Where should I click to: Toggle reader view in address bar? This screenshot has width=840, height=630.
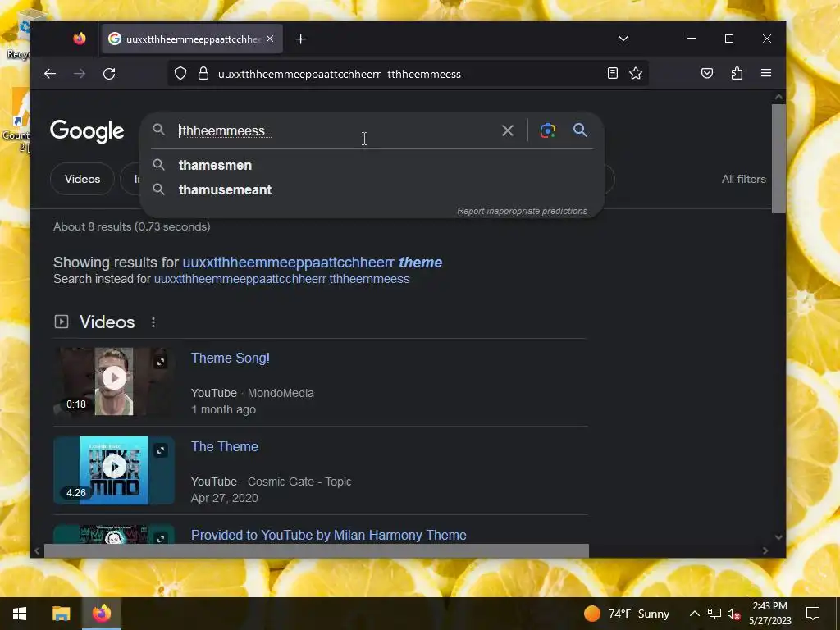(612, 73)
